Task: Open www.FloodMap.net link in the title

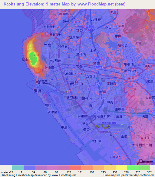Action: tap(96, 4)
